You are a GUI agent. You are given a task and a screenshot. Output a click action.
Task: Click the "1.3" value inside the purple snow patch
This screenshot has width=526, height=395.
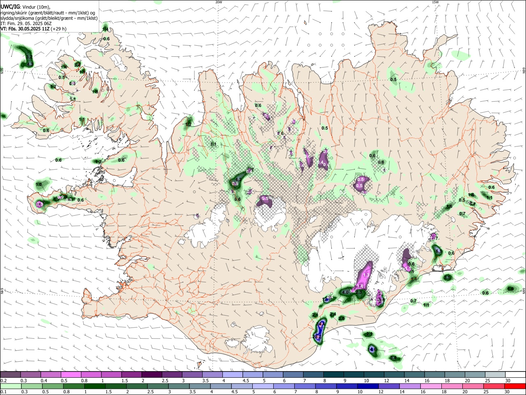(367, 275)
